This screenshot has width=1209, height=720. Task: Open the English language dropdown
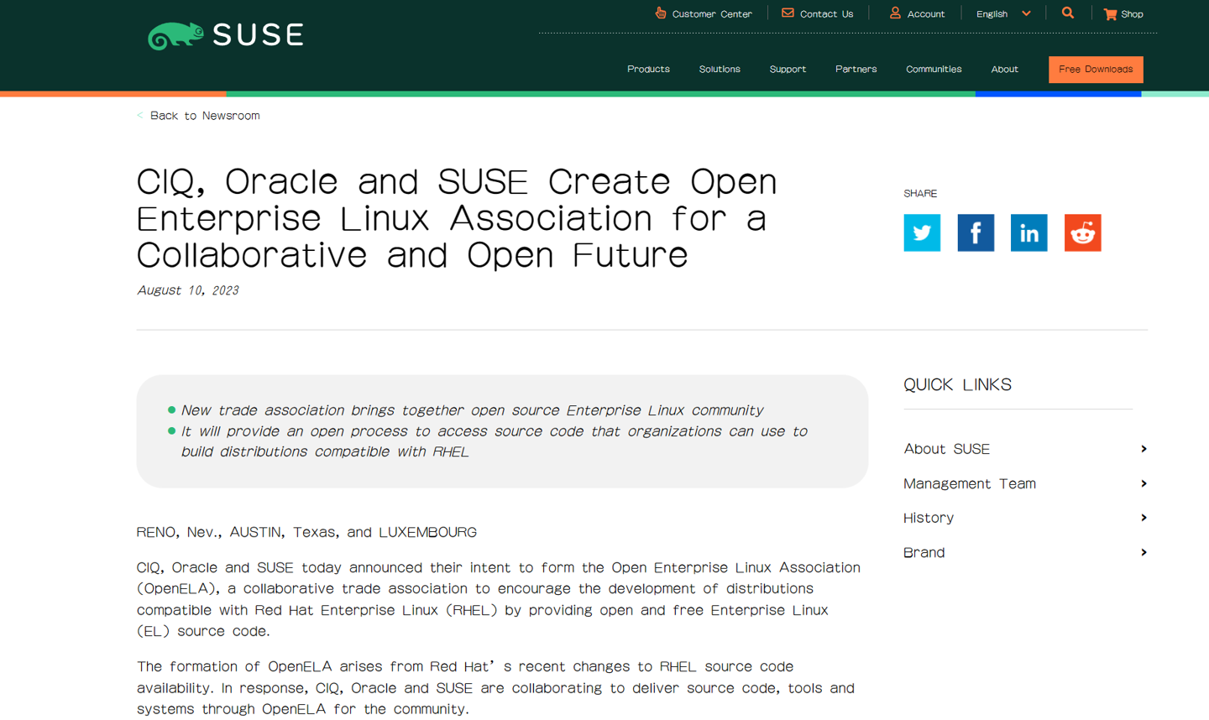pos(1002,13)
